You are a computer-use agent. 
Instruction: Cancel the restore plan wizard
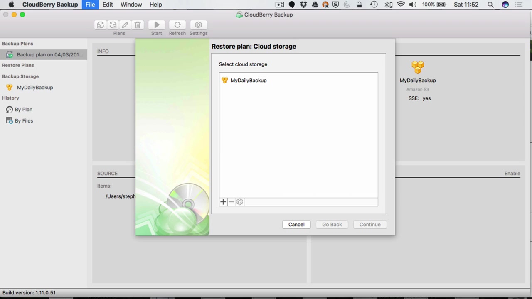pyautogui.click(x=296, y=225)
